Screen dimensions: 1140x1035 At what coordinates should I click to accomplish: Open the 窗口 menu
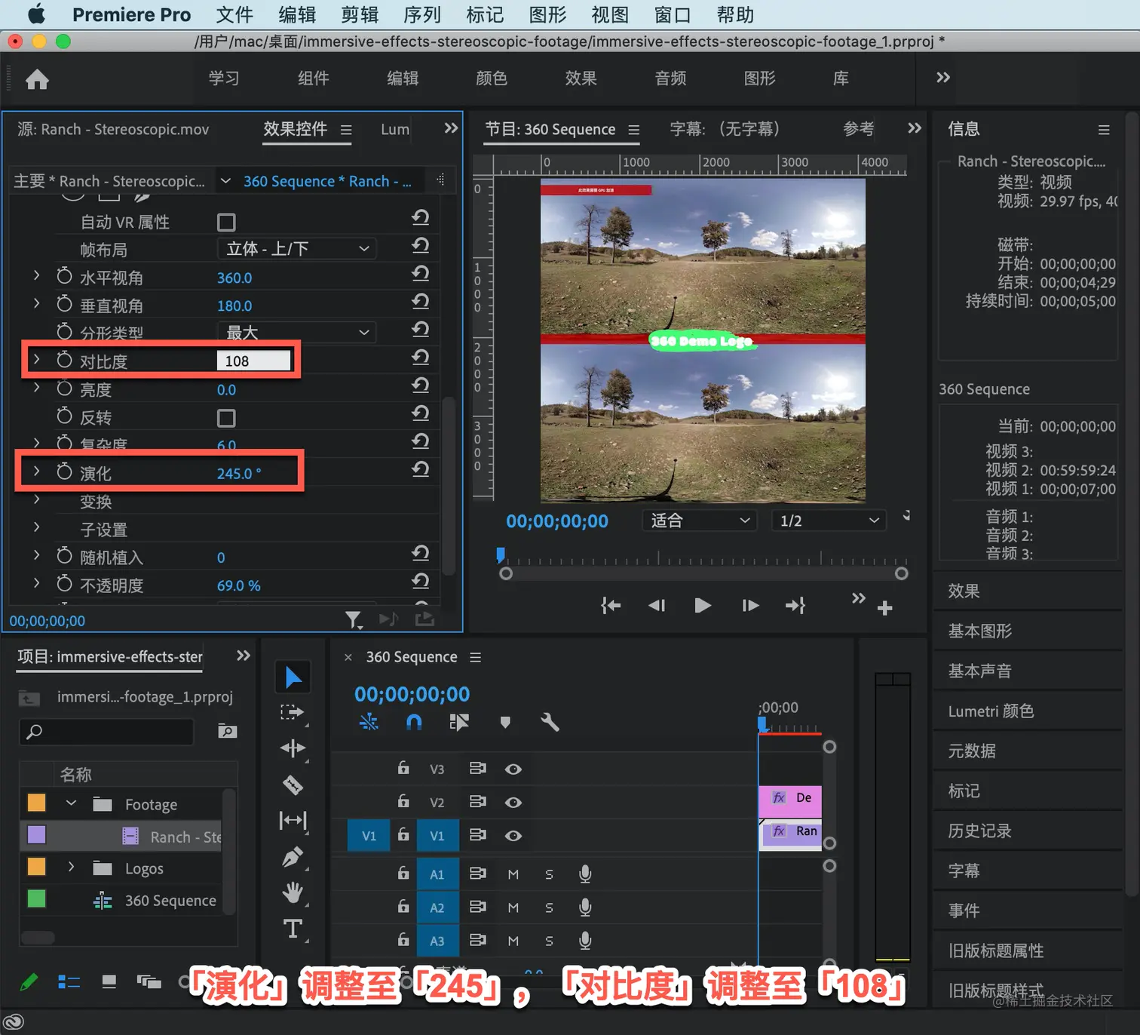pos(673,15)
